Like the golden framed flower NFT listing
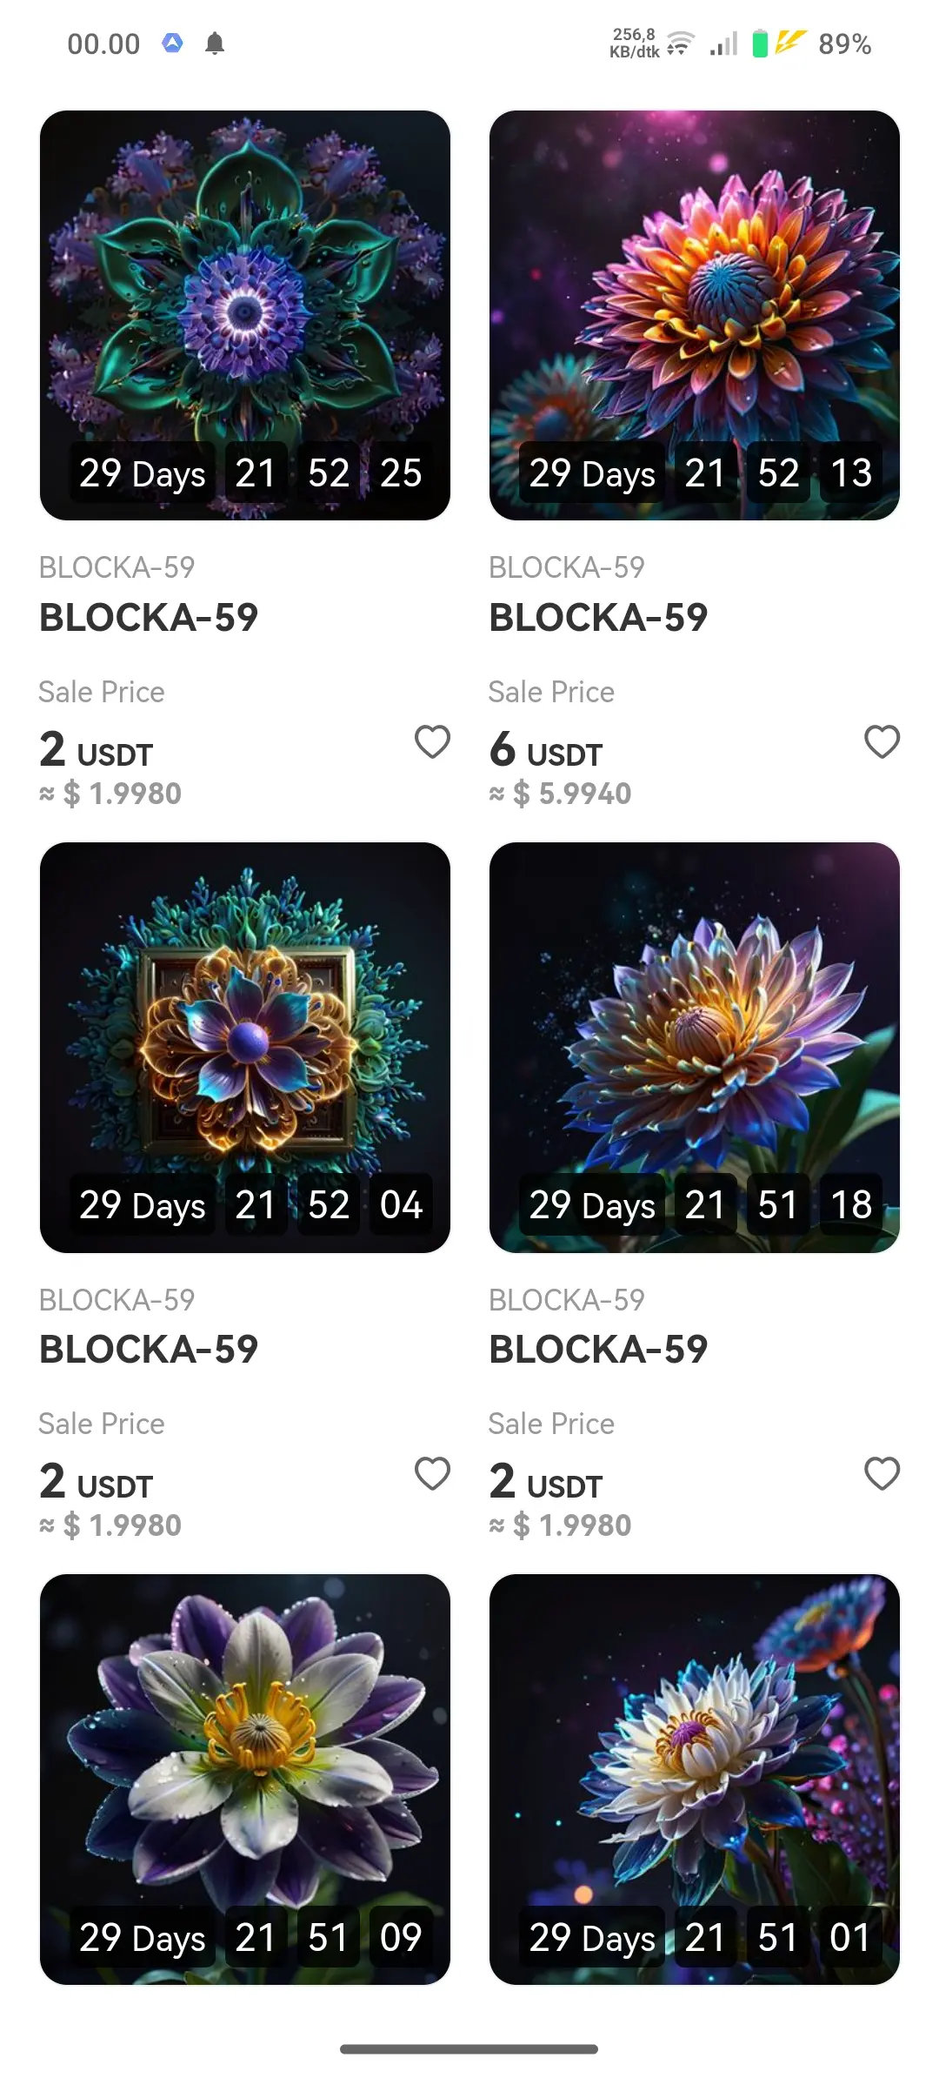The width and height of the screenshot is (939, 2078). click(x=432, y=1474)
